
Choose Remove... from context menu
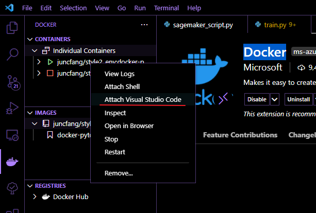pyautogui.click(x=143, y=173)
